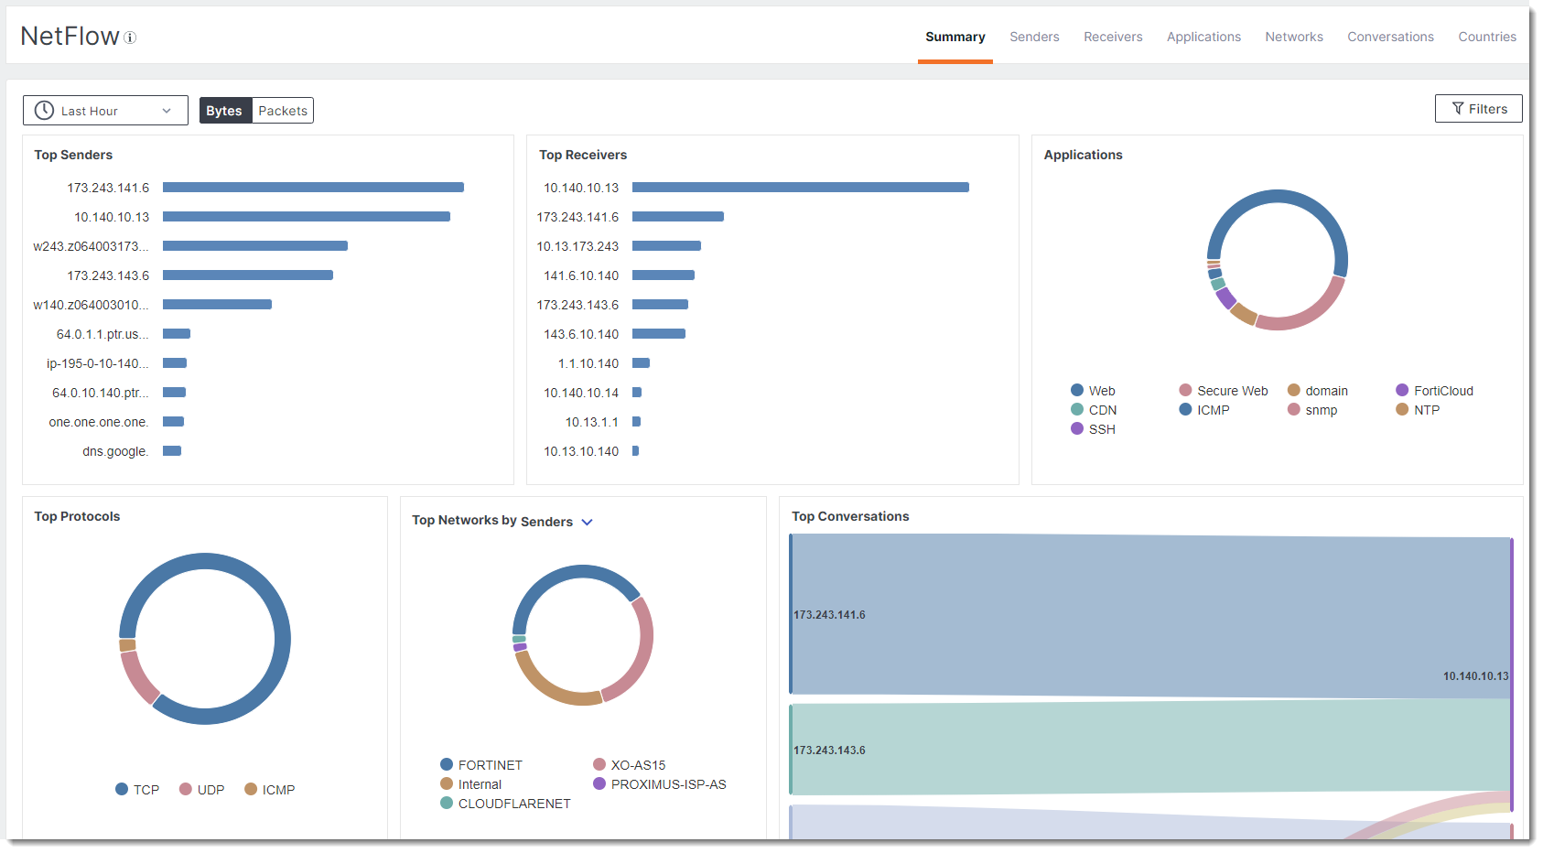The image size is (1543, 853).
Task: Click the Web color swatch in Applications legend
Action: (1077, 390)
